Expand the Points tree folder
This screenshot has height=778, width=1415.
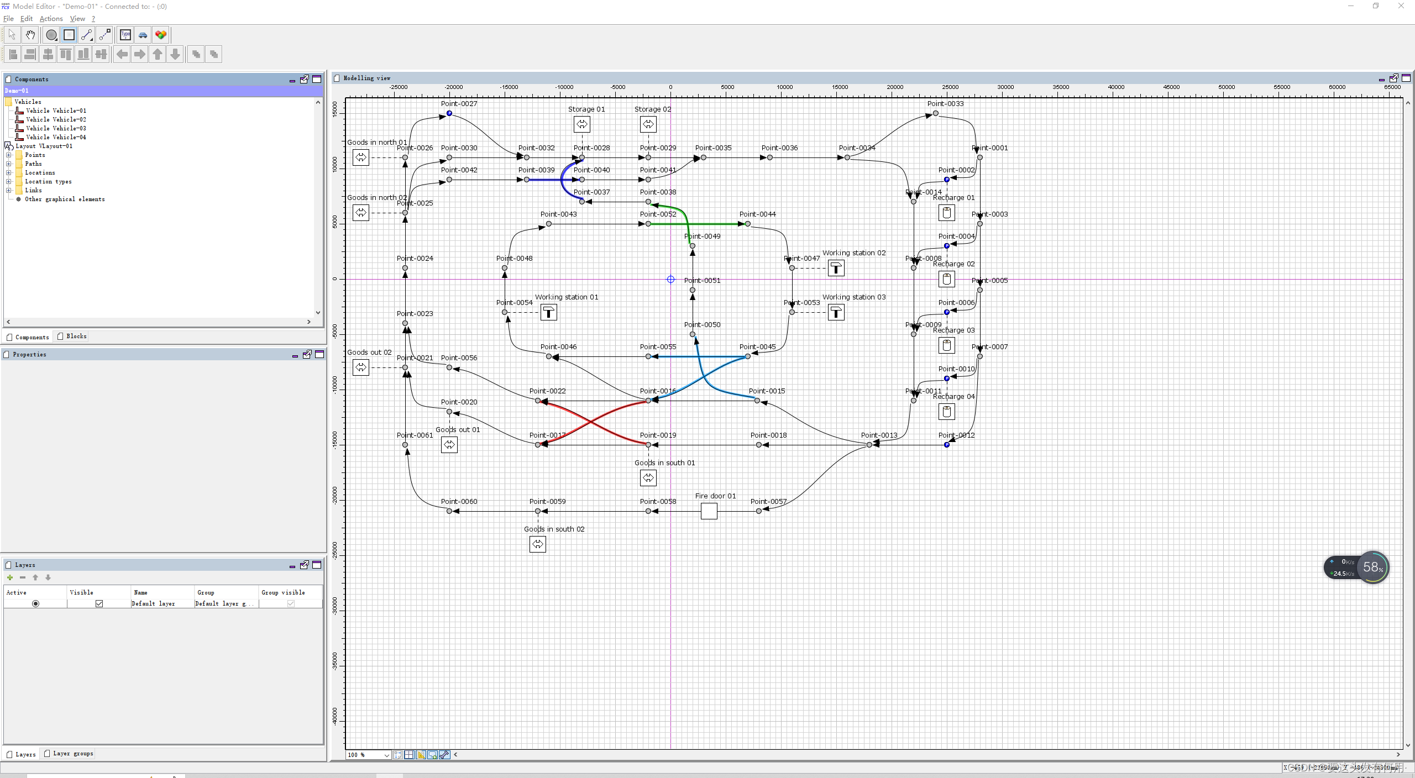pyautogui.click(x=9, y=155)
